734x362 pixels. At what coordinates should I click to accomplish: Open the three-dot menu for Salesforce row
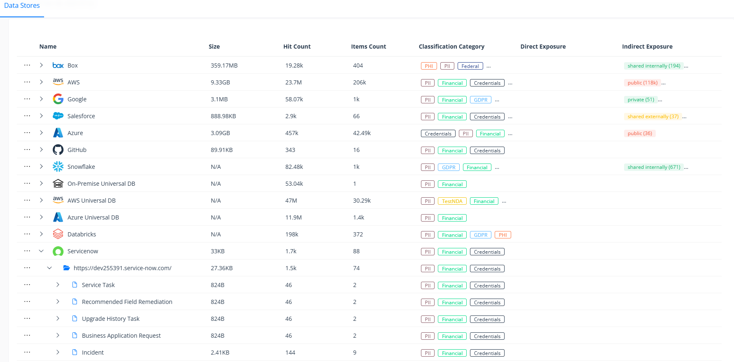(27, 116)
